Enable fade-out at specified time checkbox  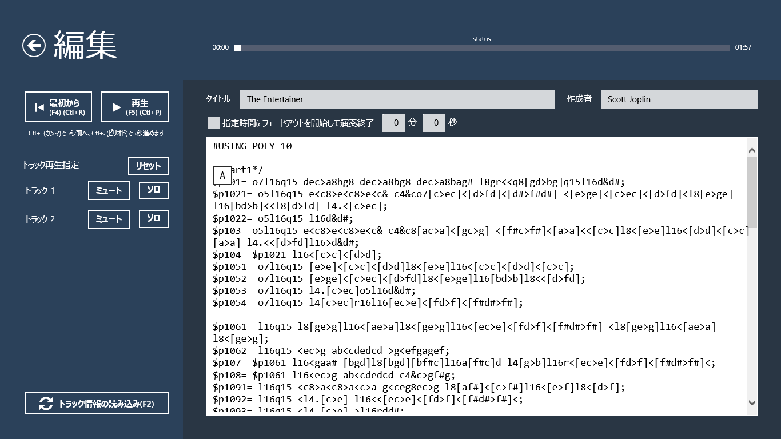pos(213,123)
